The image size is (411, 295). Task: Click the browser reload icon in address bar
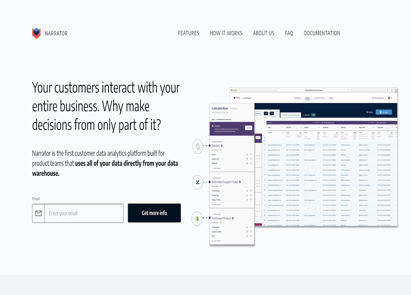[348, 90]
